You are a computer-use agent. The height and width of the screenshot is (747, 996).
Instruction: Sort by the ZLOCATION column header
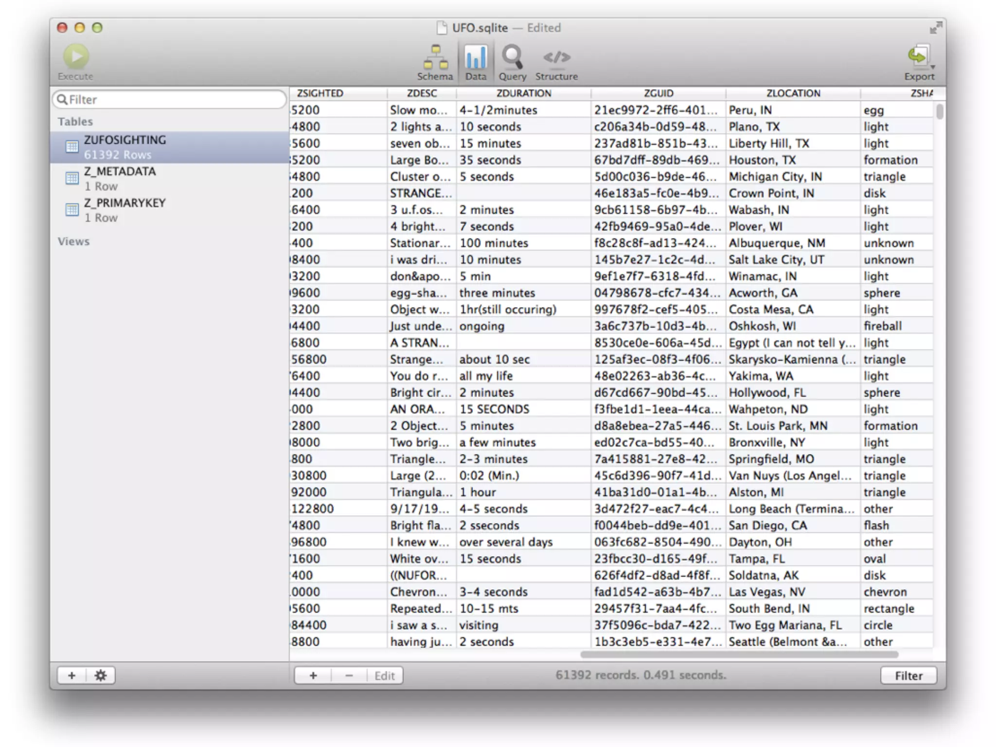coord(793,93)
